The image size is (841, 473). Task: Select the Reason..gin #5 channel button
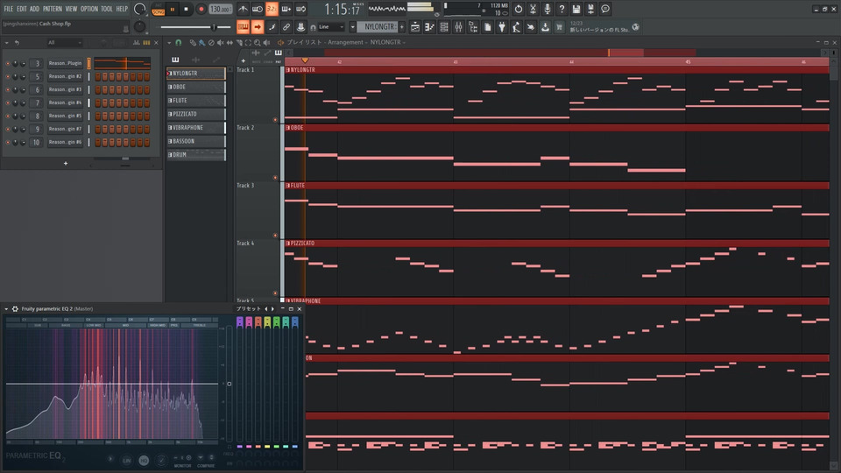pyautogui.click(x=65, y=116)
